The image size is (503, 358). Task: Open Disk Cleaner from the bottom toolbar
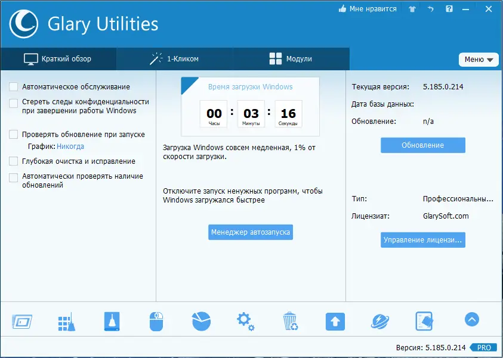click(x=111, y=322)
